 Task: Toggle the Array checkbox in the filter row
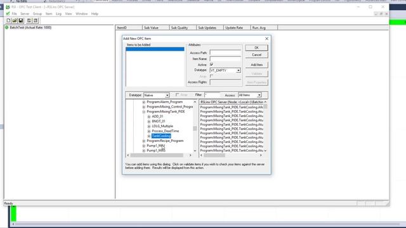click(x=177, y=95)
